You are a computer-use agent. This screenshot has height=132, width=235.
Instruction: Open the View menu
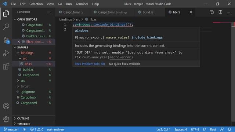coord(50,4)
